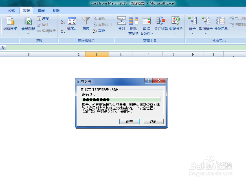Viewport: 246px width, 182px height.
Task: Open Existing Connections (现有连接)
Action: point(10,24)
